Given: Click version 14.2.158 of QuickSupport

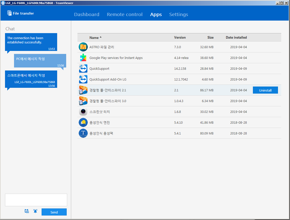Looking at the screenshot, I should (180, 68).
